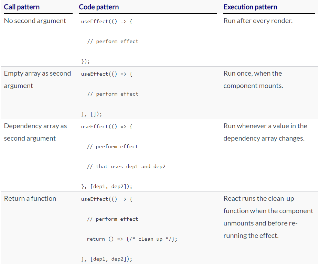Click the "Code pattern" column header
The width and height of the screenshot is (319, 264).
pyautogui.click(x=99, y=7)
